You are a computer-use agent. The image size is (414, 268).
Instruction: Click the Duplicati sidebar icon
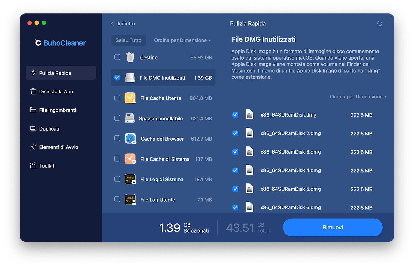tap(33, 128)
